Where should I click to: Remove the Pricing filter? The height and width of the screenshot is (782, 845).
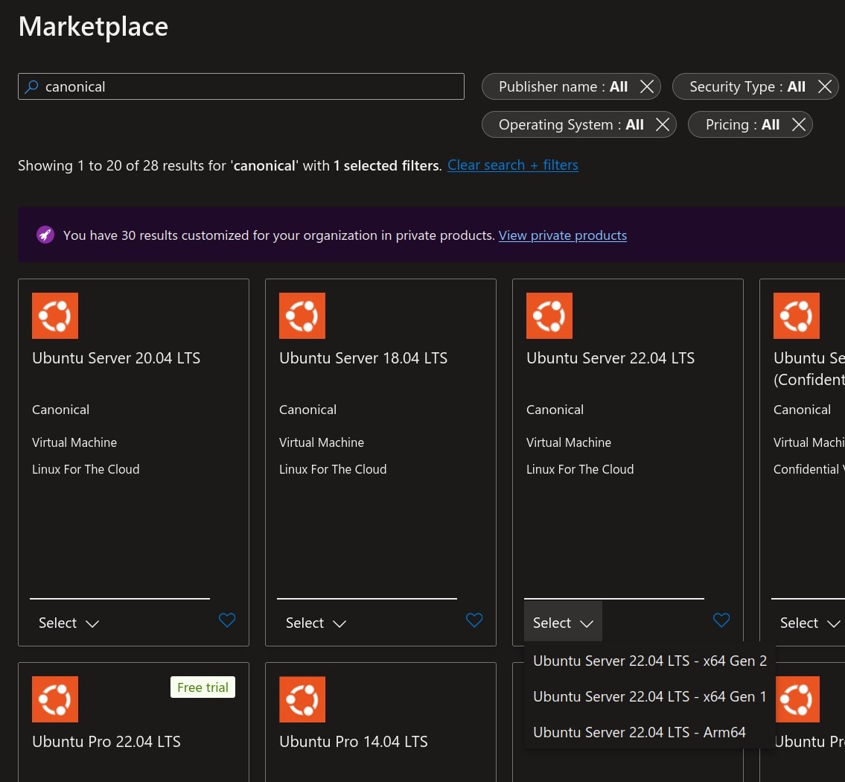[x=799, y=124]
